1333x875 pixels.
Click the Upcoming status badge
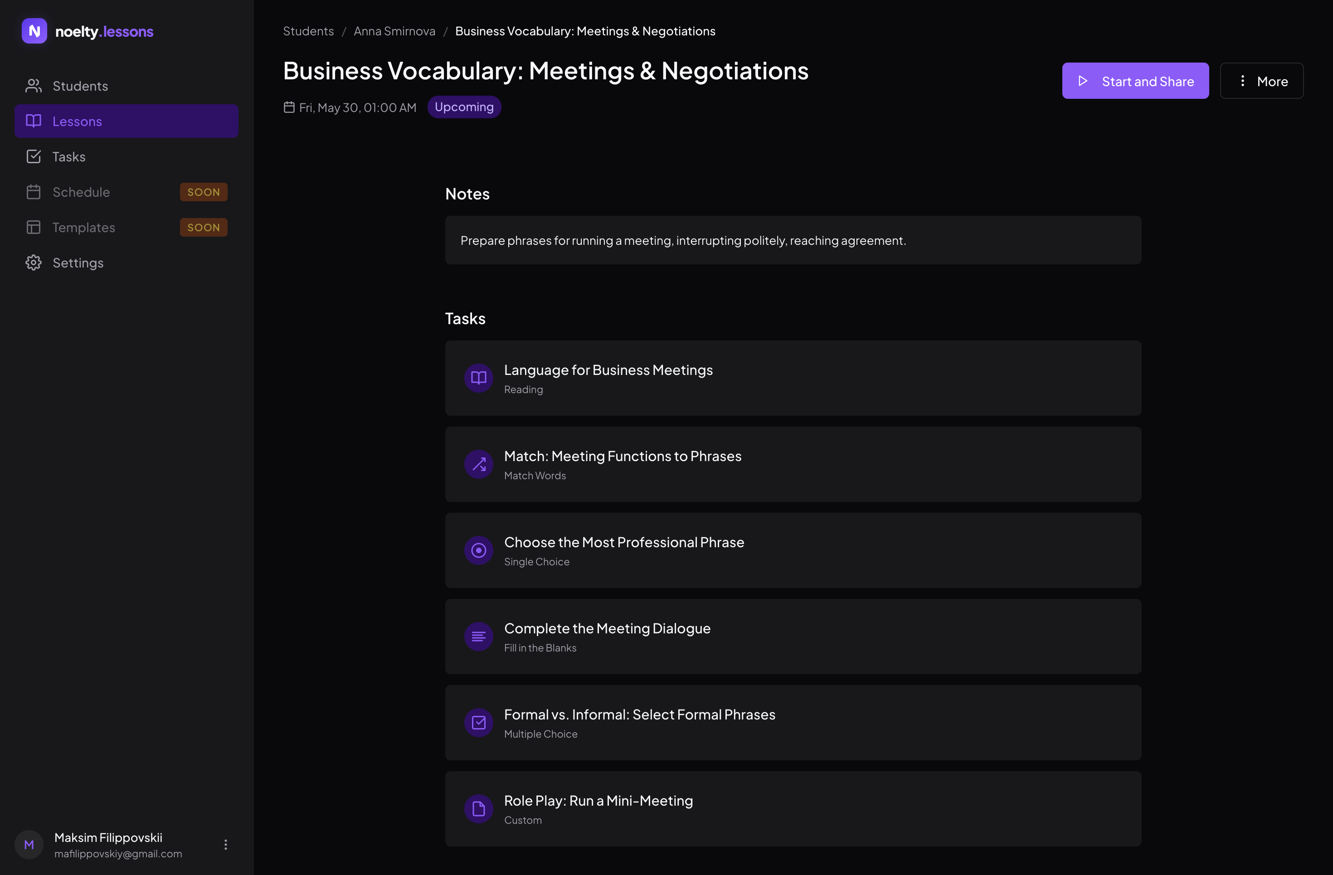point(464,107)
